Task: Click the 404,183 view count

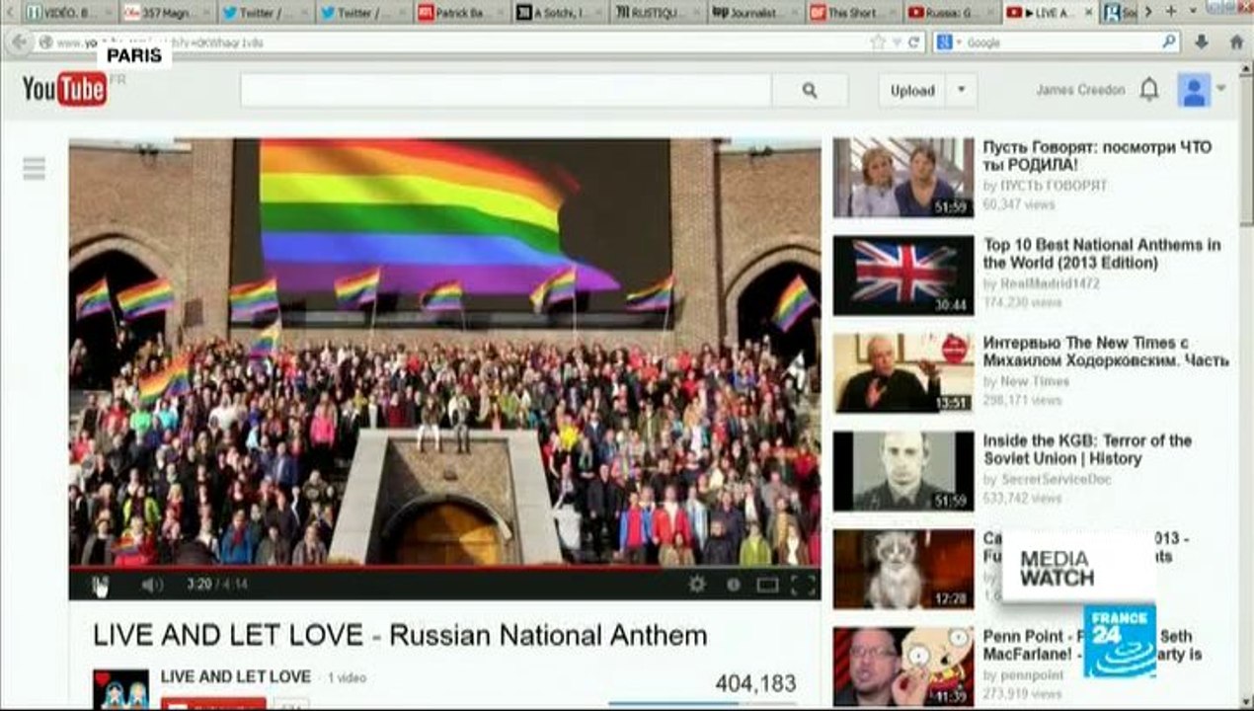Action: tap(755, 683)
